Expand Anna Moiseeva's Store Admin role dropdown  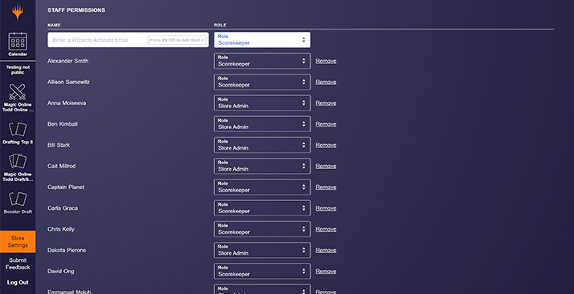[262, 103]
